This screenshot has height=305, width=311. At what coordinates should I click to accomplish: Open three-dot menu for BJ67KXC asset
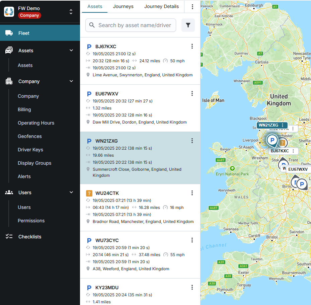pyautogui.click(x=192, y=47)
